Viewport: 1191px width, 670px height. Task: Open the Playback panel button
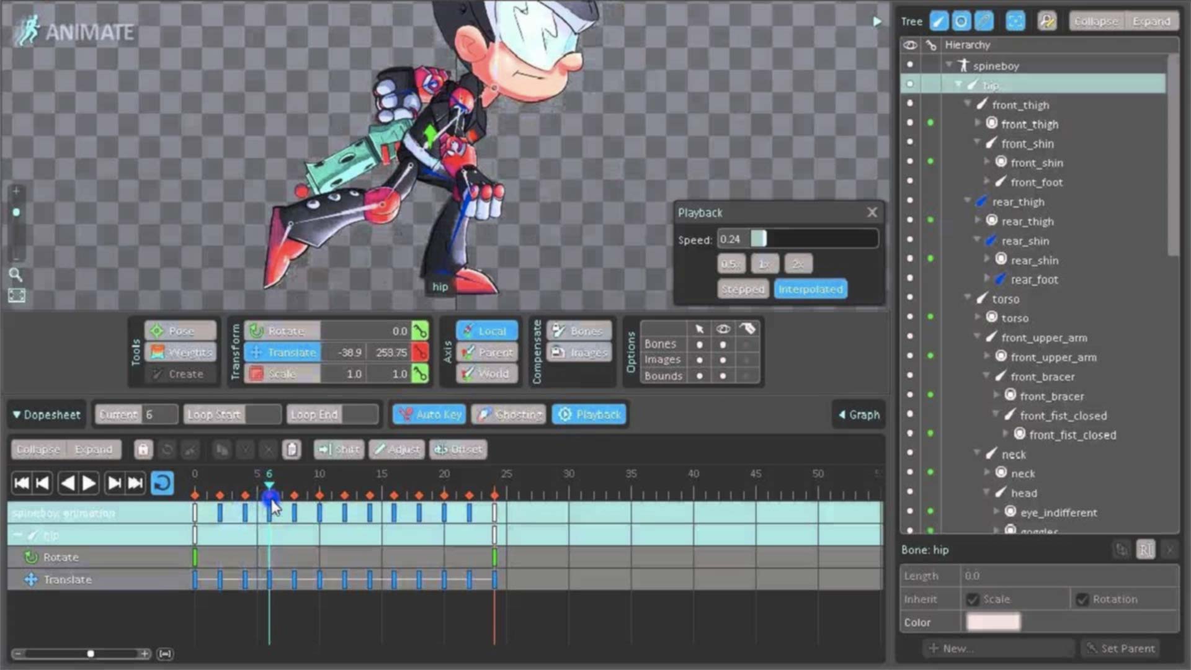589,414
